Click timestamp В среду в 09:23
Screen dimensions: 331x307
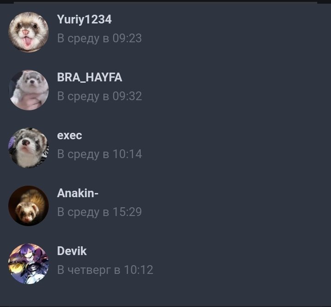click(99, 39)
